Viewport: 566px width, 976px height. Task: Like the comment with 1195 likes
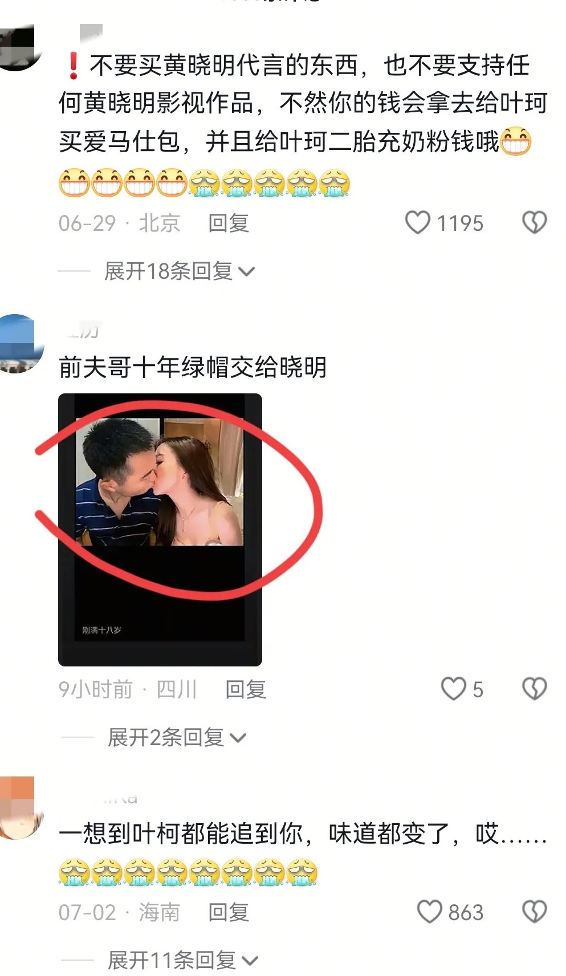coord(417,222)
